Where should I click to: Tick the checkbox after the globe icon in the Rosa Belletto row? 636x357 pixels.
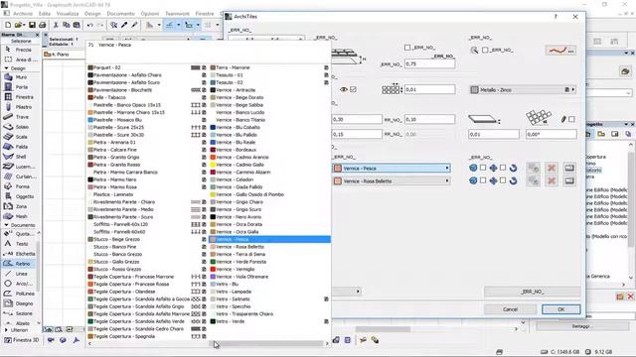click(x=483, y=180)
